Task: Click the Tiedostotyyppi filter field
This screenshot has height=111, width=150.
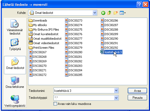Action: pyautogui.click(x=84, y=98)
